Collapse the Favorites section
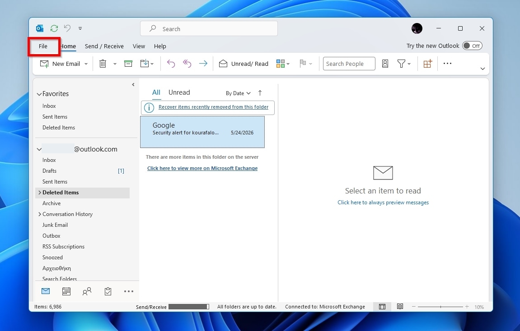Viewport: 520px width, 331px height. (x=39, y=94)
